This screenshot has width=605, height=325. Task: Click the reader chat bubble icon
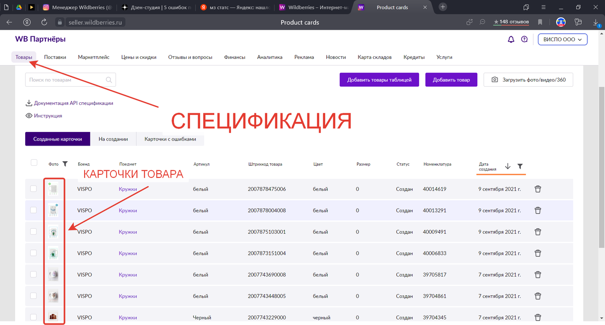point(482,22)
